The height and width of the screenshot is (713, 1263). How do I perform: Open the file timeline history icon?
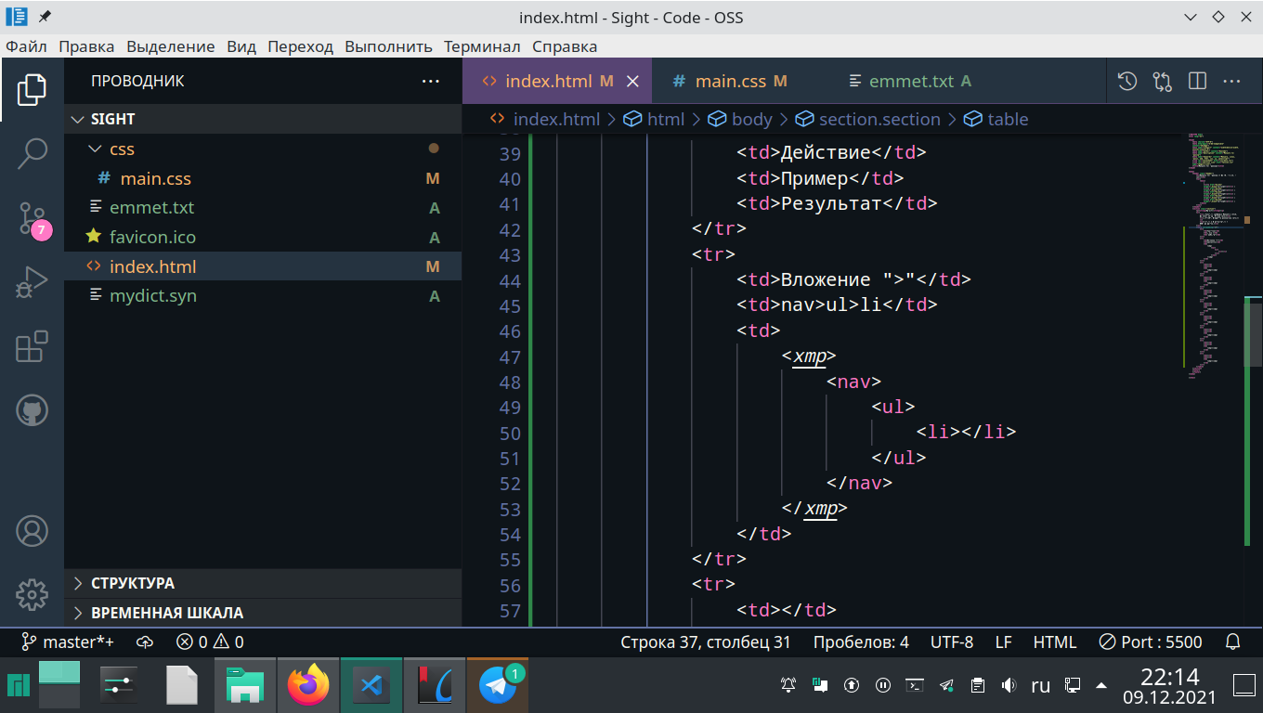pyautogui.click(x=1126, y=82)
